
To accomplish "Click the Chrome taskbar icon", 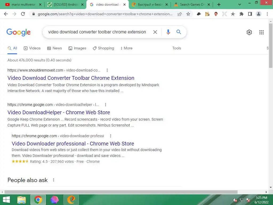I will 38,200.
